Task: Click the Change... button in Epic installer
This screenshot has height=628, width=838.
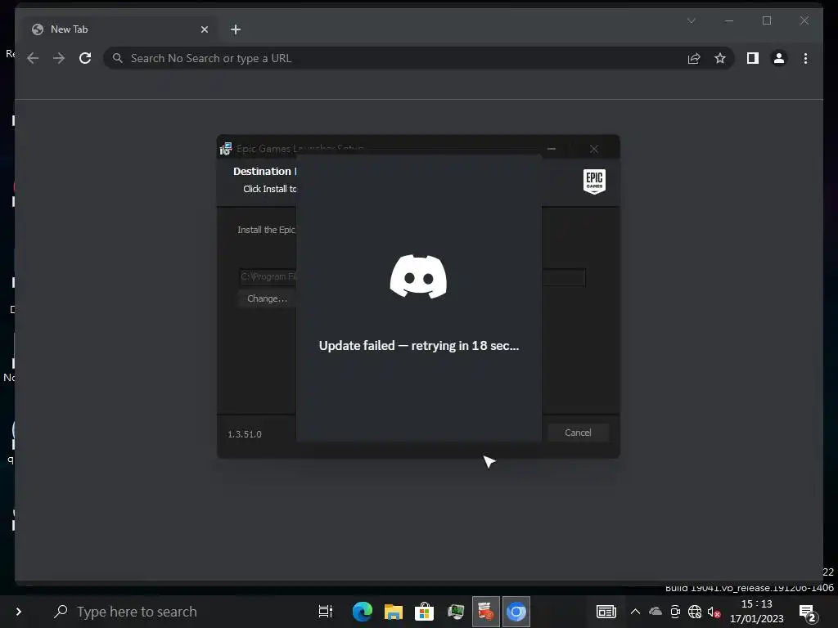Action: point(267,298)
